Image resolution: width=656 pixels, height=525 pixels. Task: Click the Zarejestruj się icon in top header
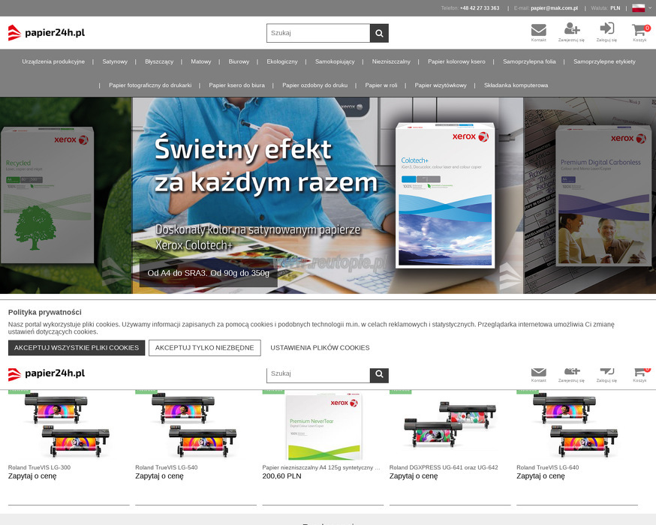571,32
